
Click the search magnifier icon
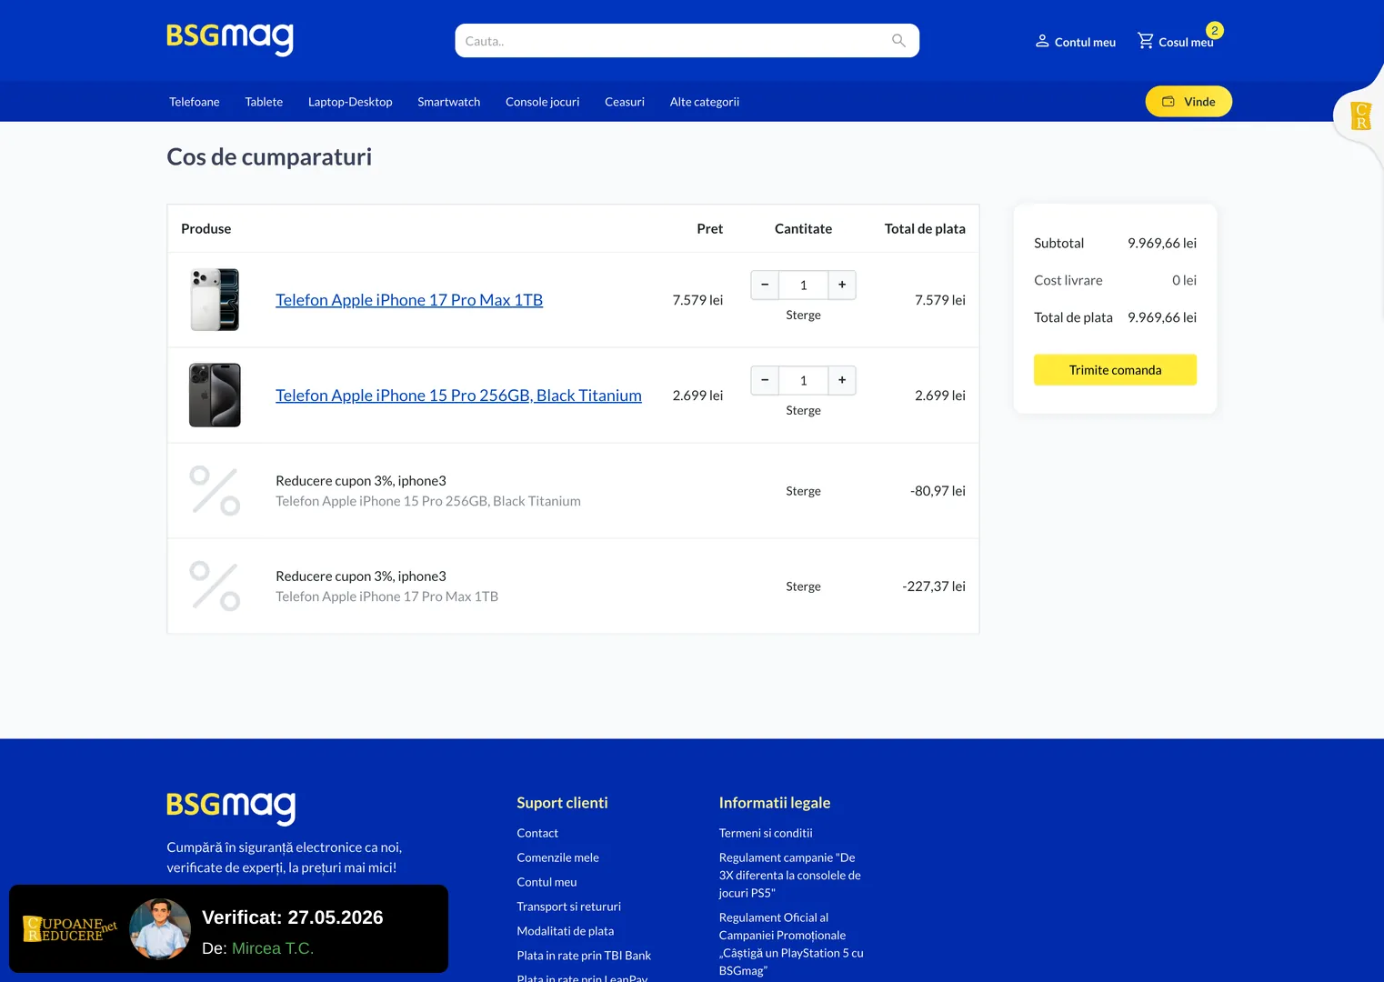point(898,41)
